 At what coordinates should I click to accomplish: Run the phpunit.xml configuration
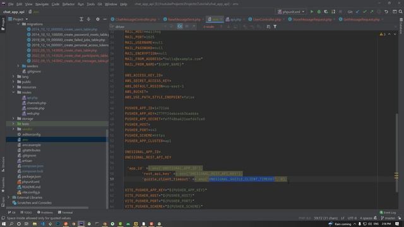312,11
